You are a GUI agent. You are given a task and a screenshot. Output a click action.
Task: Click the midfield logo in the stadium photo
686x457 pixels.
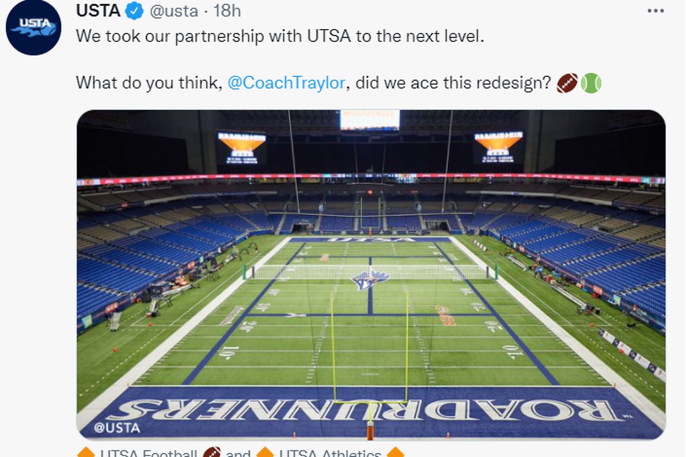pyautogui.click(x=370, y=279)
